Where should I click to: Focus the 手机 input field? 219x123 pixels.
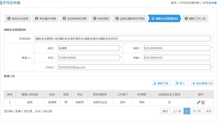(89, 58)
